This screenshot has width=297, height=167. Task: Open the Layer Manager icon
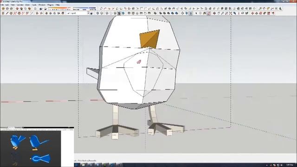(x=91, y=13)
